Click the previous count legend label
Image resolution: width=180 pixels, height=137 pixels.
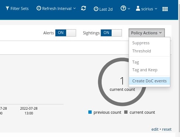tap(107, 112)
